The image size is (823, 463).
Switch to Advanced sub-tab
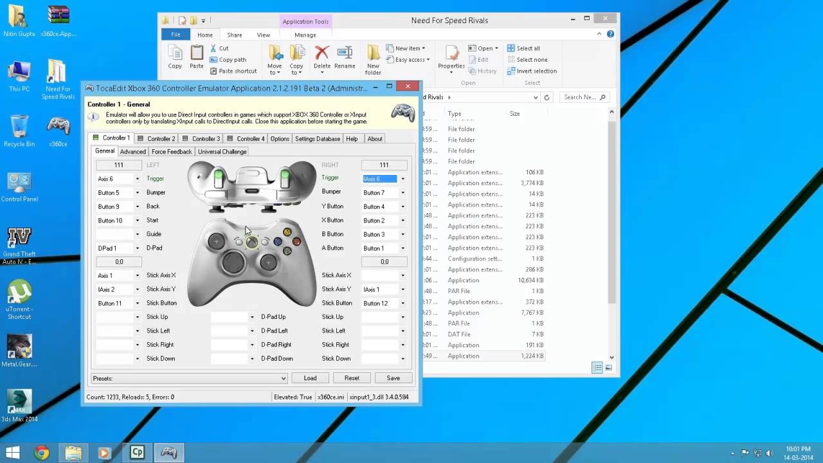(133, 152)
